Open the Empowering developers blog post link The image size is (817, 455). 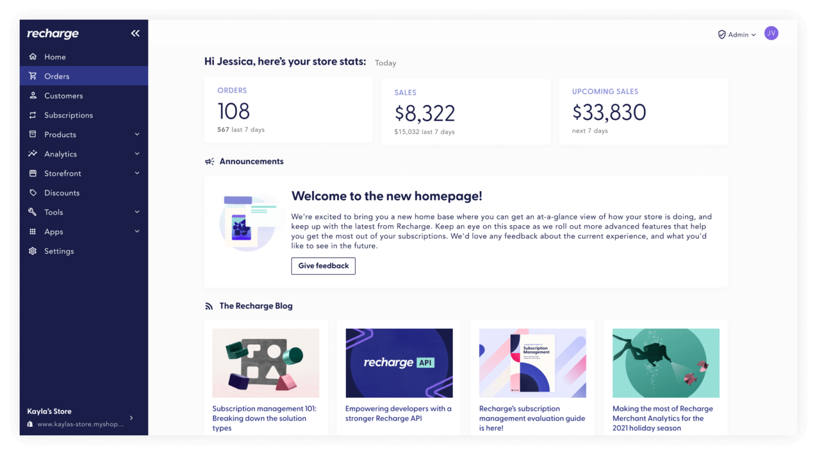tap(398, 413)
